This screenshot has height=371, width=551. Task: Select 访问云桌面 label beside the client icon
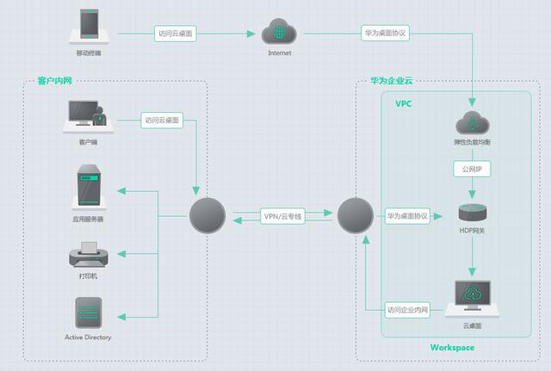[x=162, y=121]
